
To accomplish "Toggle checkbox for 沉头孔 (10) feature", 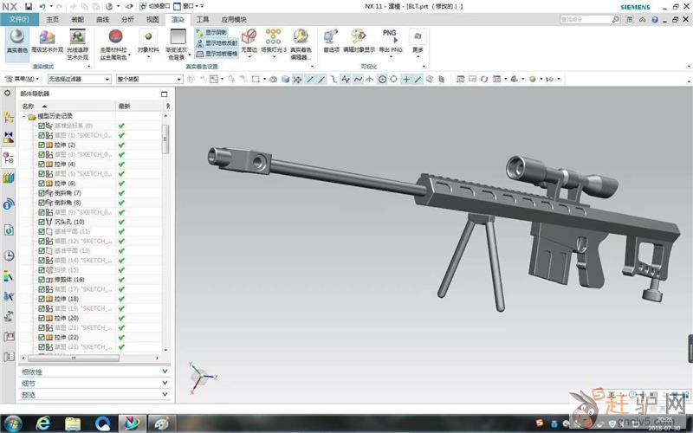I will (42, 222).
